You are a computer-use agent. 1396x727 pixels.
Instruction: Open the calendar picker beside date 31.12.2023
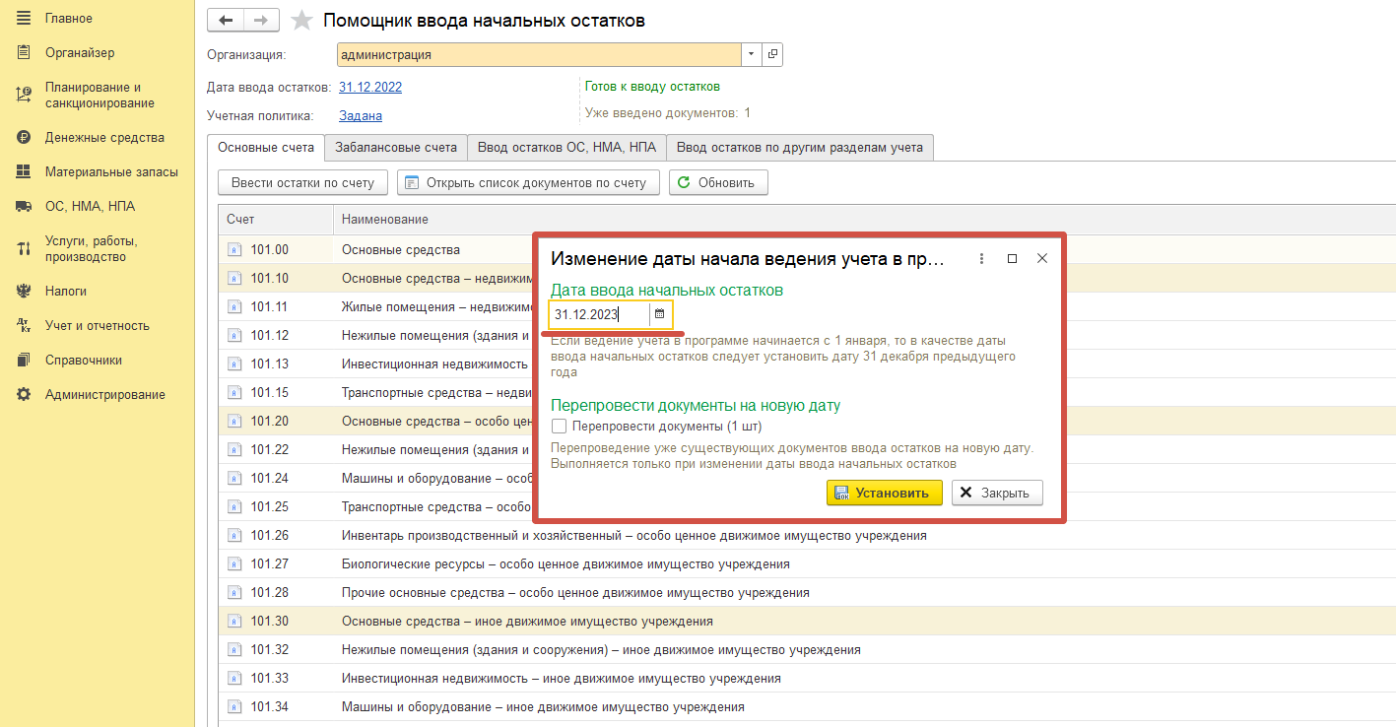[x=660, y=314]
